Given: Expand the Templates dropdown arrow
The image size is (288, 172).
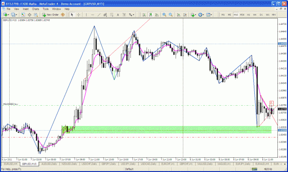Looking at the screenshot, I should pos(212,15).
